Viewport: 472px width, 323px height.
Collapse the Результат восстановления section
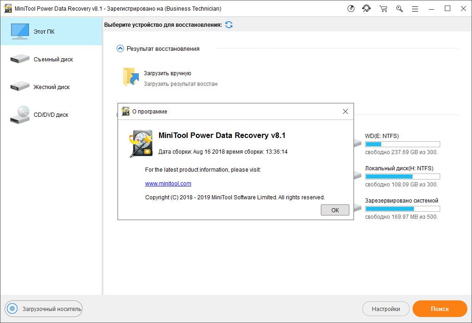click(120, 48)
